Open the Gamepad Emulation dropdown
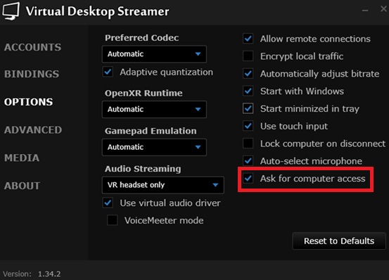This screenshot has height=280, width=389. [154, 147]
